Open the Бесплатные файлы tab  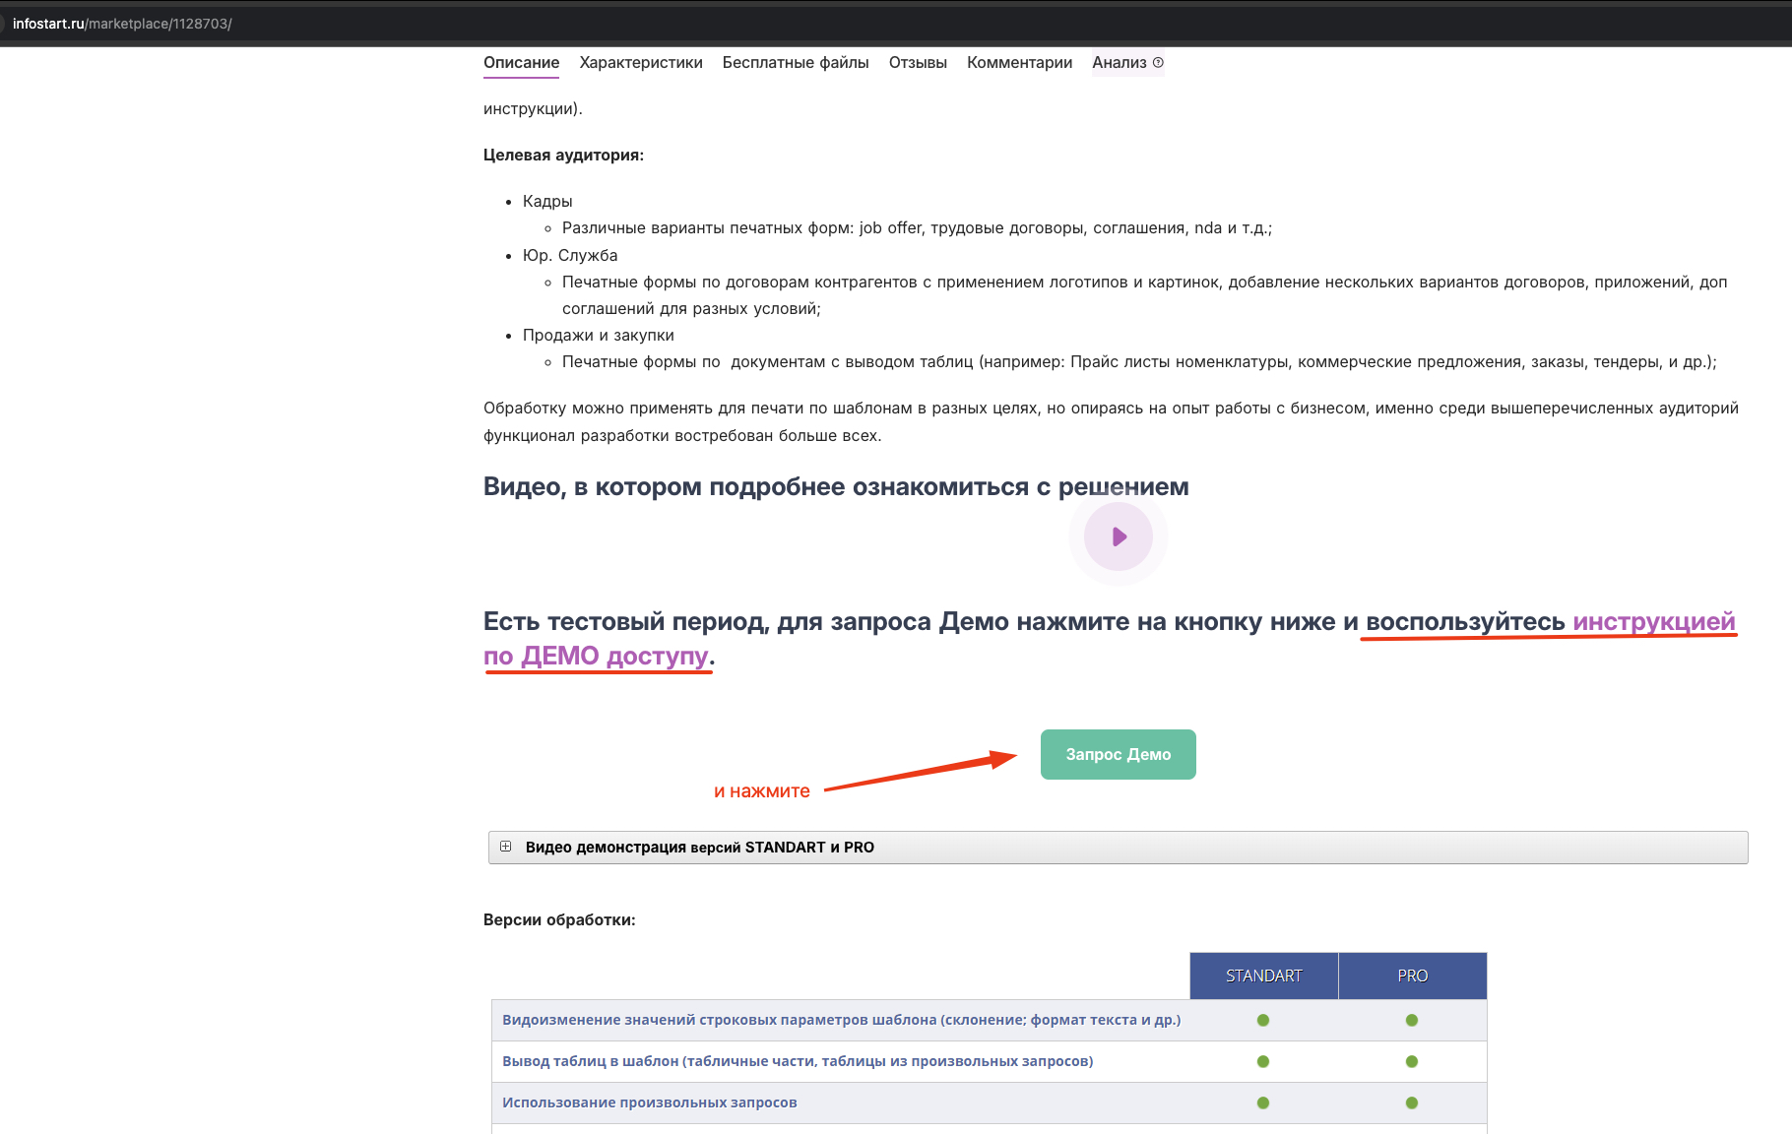pos(796,62)
